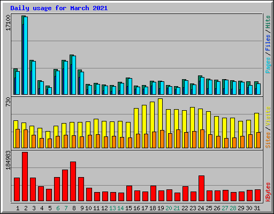The width and height of the screenshot is (274, 214).
Task: Click green weekend day label 21
Action: tap(177, 208)
